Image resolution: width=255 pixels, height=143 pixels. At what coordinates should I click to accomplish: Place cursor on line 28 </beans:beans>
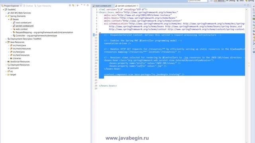point(108,86)
